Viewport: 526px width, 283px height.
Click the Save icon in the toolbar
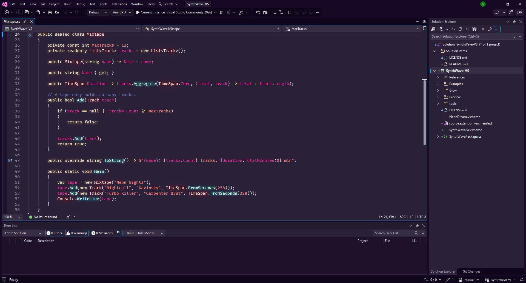50,12
